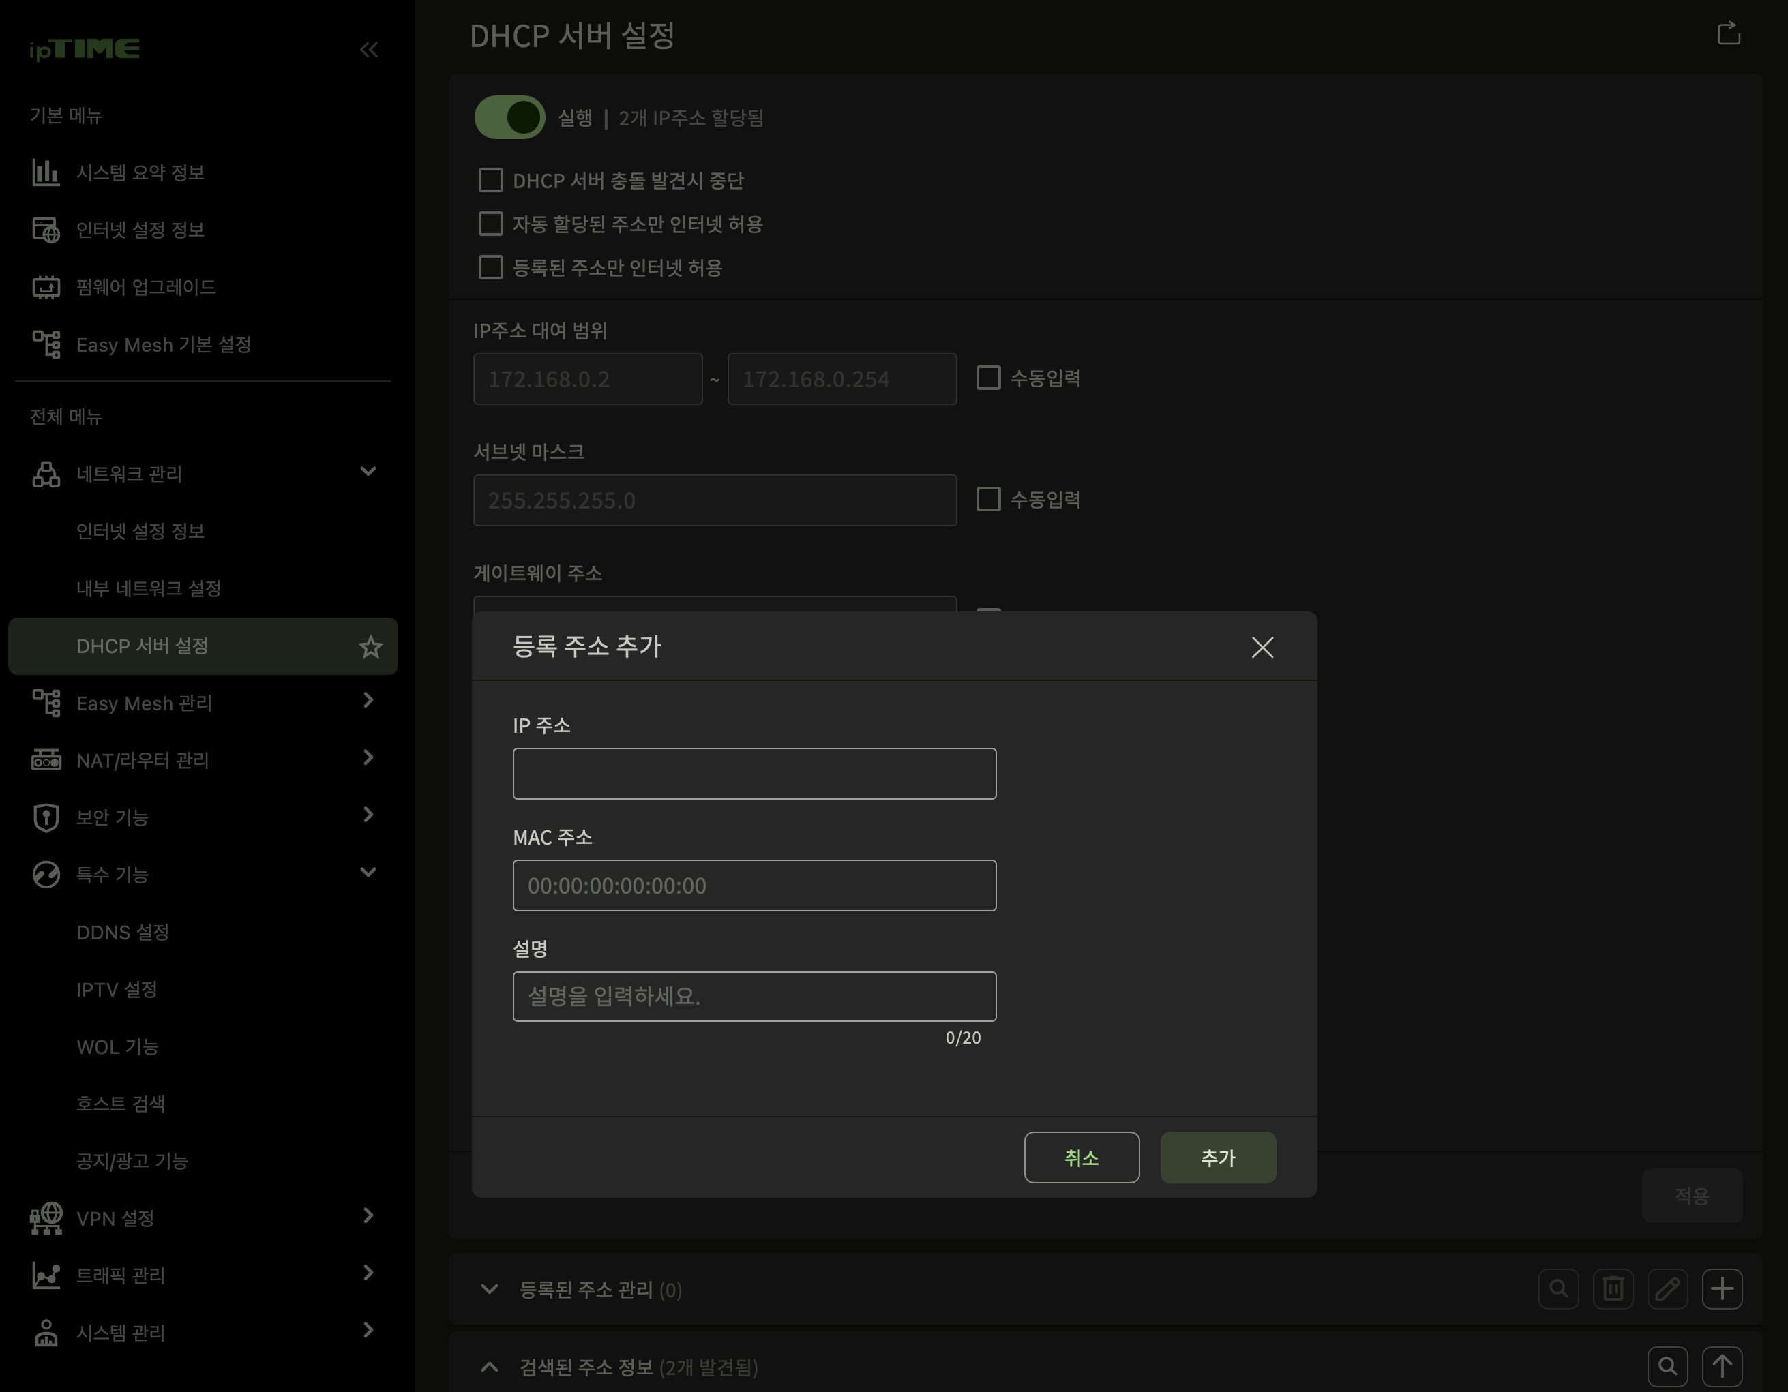
Task: Check 수동입력 next to subnet mask
Action: [988, 499]
